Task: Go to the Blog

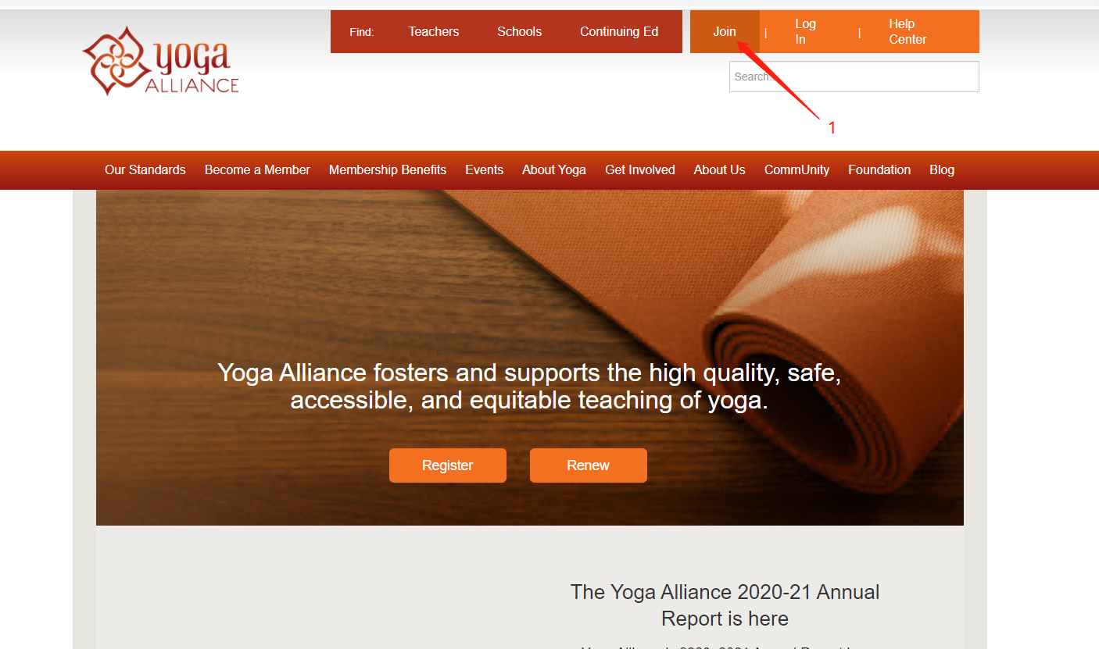Action: pos(942,170)
